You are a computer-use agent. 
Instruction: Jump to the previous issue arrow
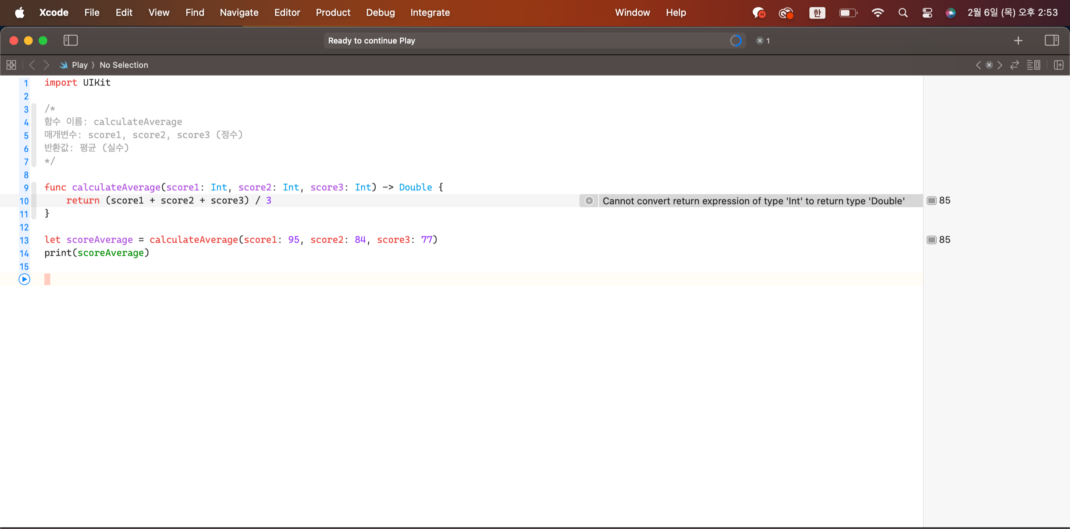(978, 65)
